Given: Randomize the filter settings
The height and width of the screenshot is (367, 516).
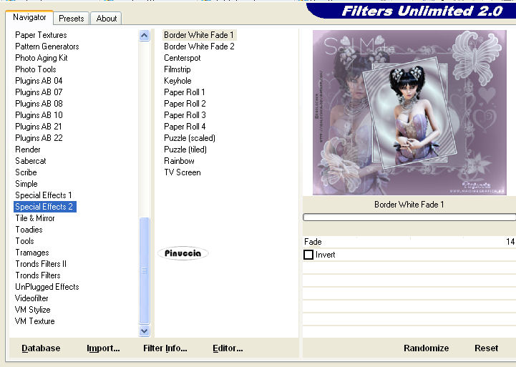Looking at the screenshot, I should click(426, 348).
